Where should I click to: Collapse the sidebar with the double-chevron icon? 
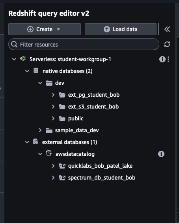pos(167,29)
